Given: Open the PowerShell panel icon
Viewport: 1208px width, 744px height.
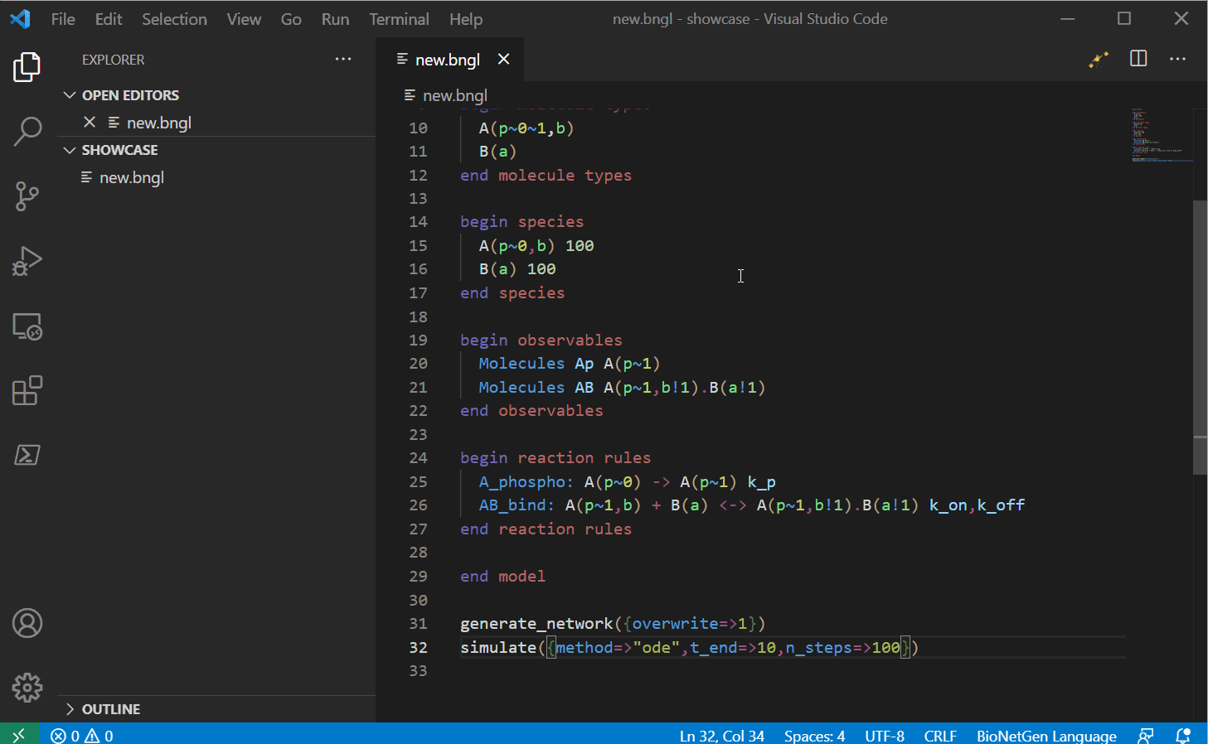Looking at the screenshot, I should [27, 455].
